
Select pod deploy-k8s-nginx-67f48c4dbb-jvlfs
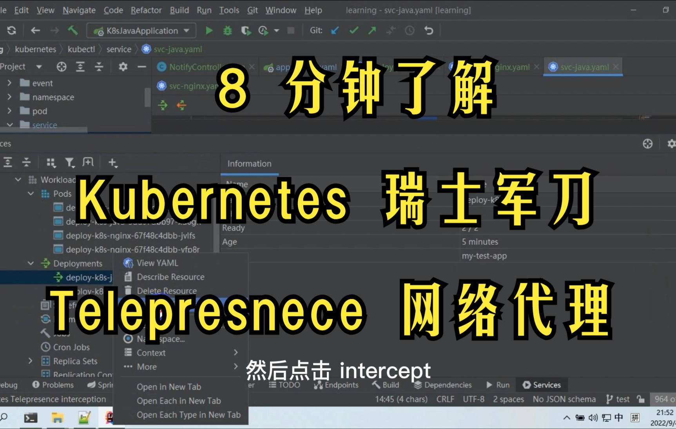tap(130, 235)
